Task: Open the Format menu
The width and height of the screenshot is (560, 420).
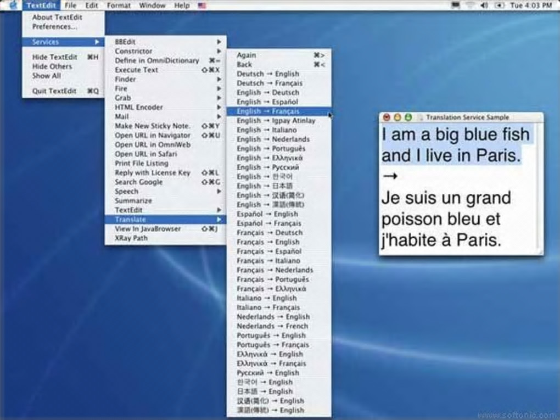Action: click(119, 5)
